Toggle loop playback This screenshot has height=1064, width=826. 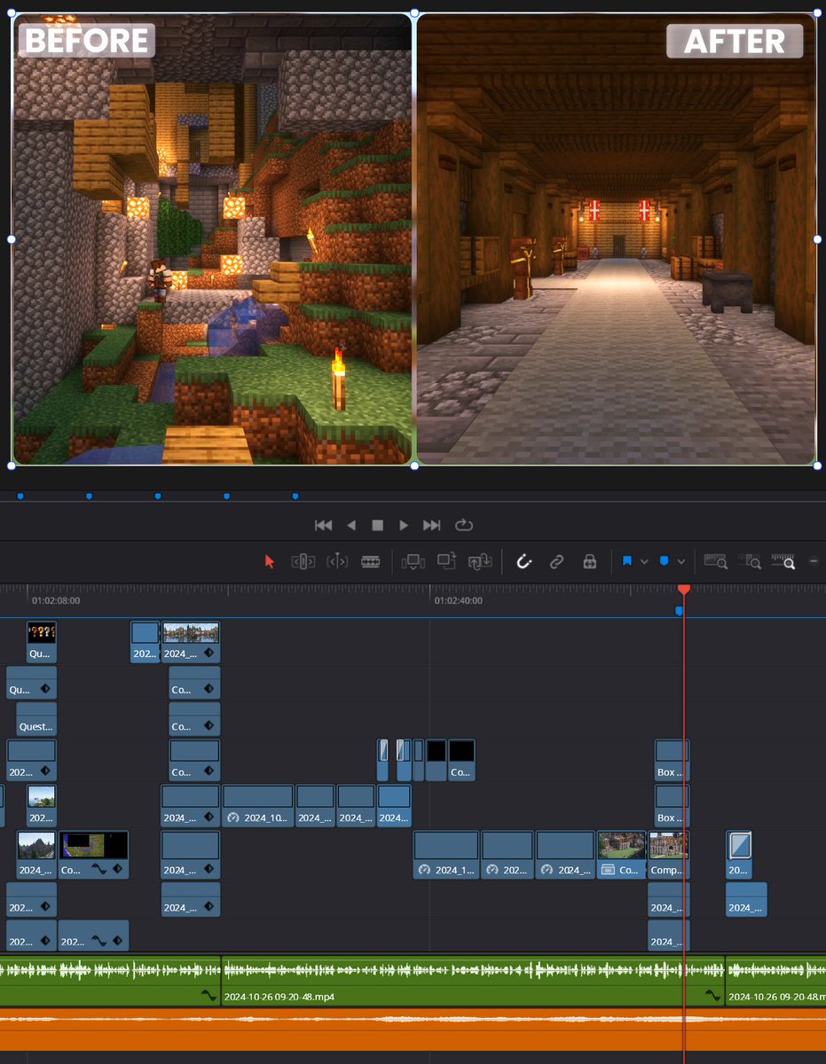464,526
